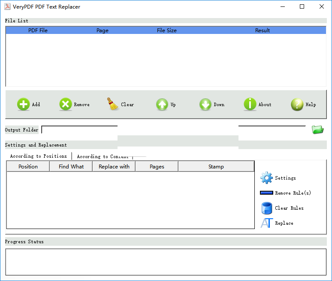Viewport: 332px width, 281px height.
Task: Move file down with Down arrow icon
Action: [x=205, y=104]
